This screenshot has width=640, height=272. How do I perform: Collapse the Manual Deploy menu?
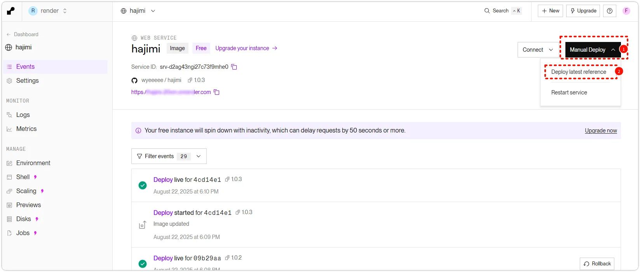tap(592, 50)
